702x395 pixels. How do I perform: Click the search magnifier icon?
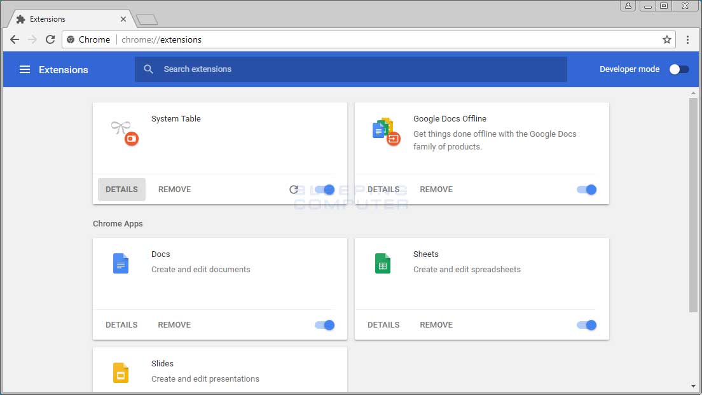[148, 69]
